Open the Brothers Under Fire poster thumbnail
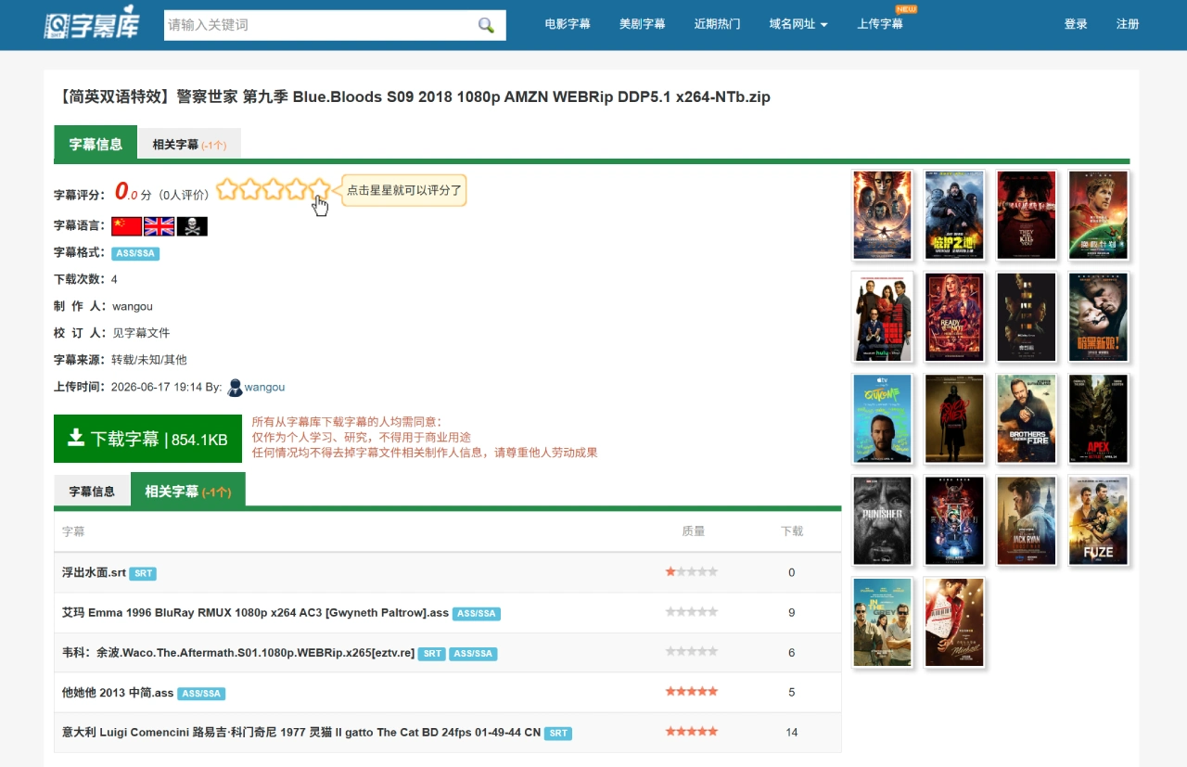The image size is (1187, 767). click(1027, 418)
